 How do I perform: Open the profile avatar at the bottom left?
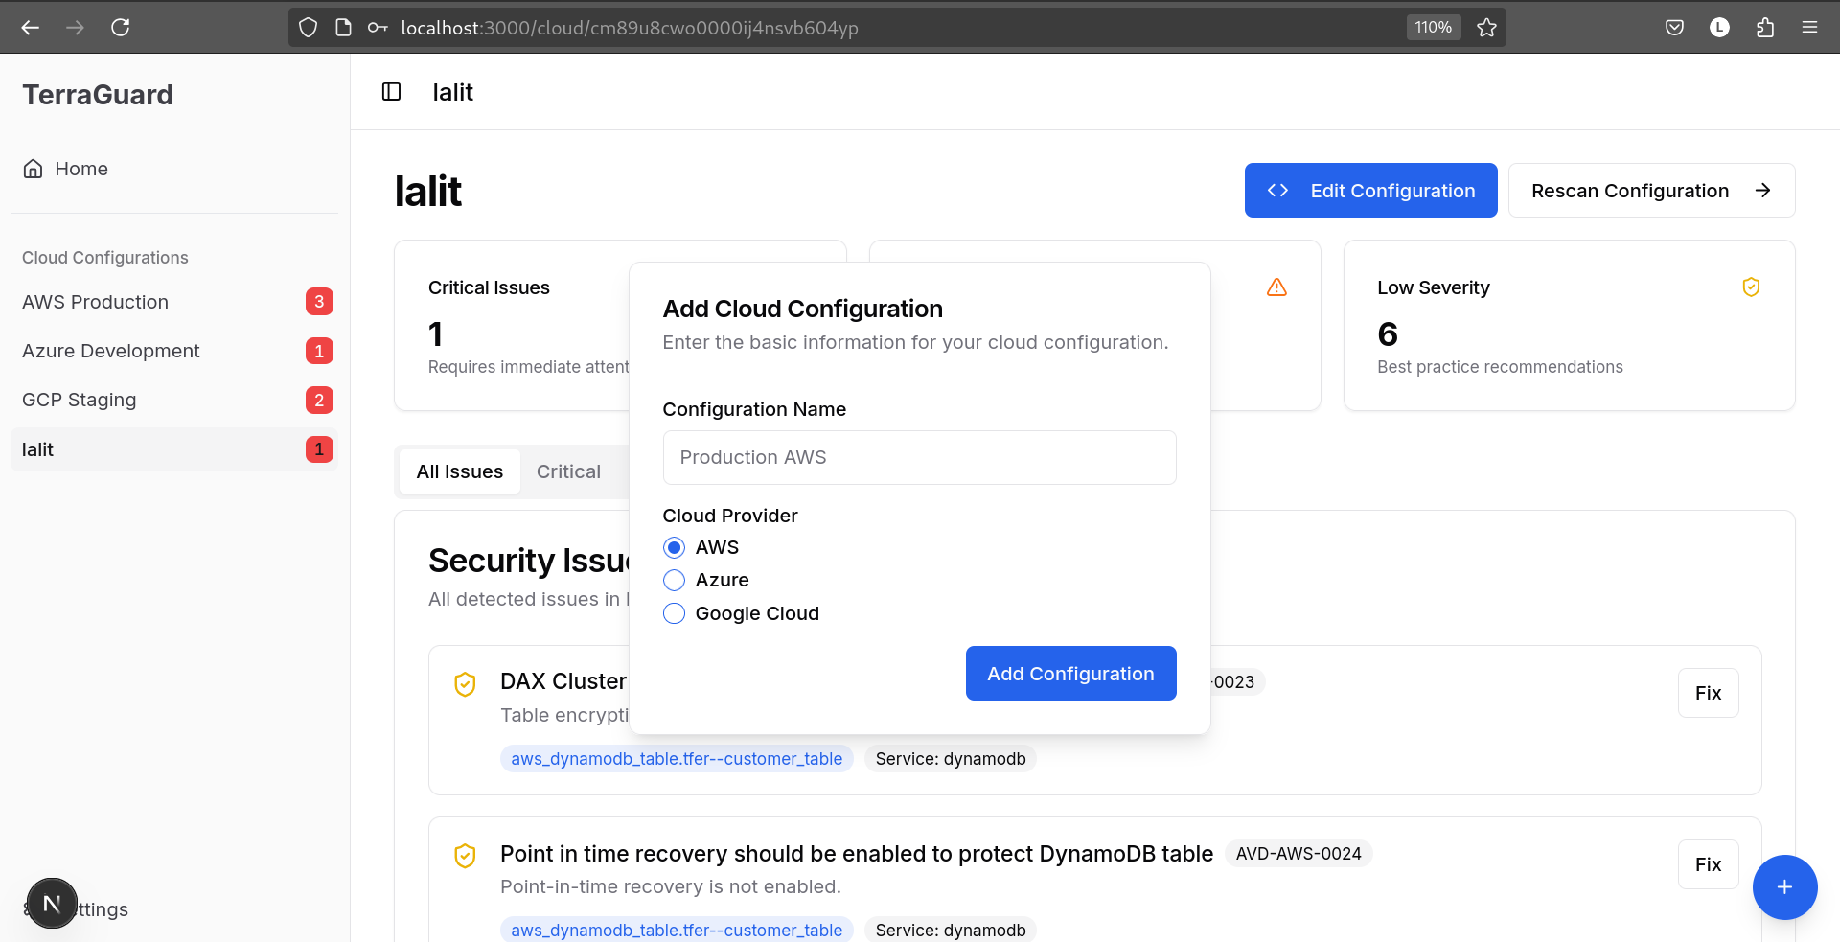pyautogui.click(x=51, y=902)
